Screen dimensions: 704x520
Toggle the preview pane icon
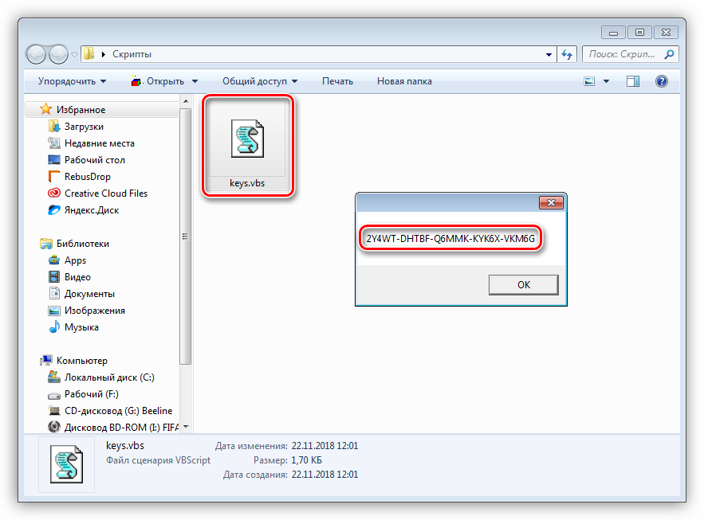click(x=633, y=81)
